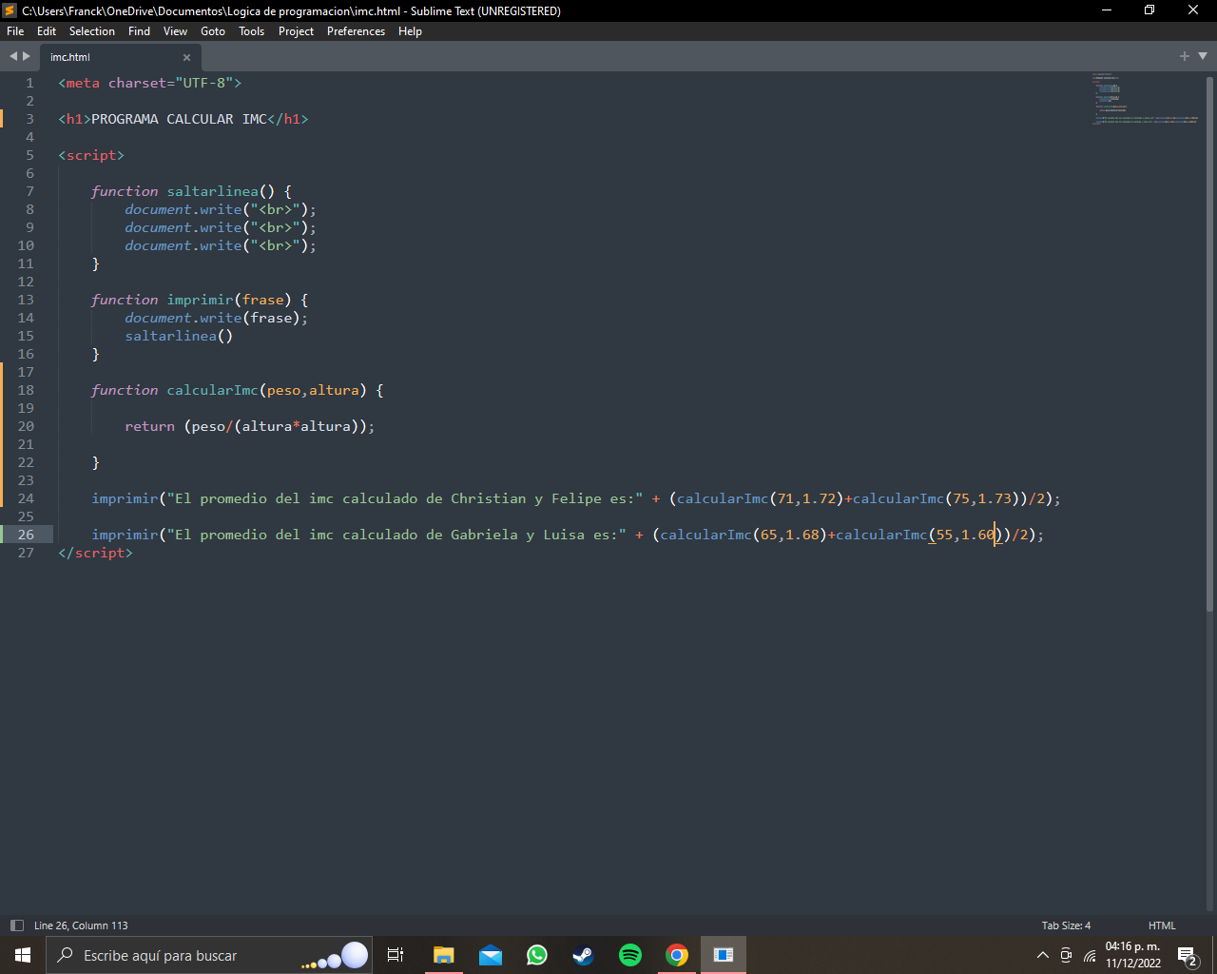The width and height of the screenshot is (1217, 974).
Task: Open Google Chrome from taskbar
Action: point(677,955)
